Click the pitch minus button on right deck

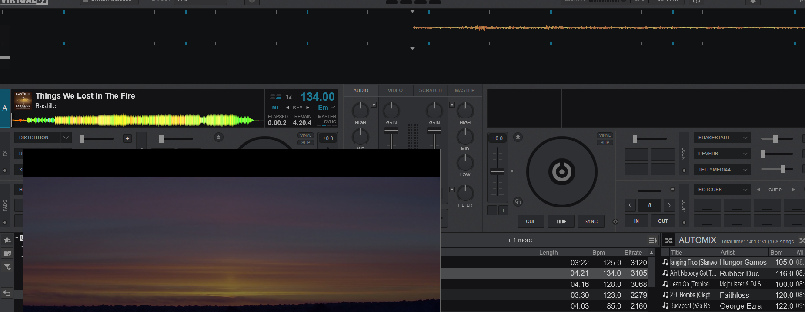pyautogui.click(x=492, y=210)
